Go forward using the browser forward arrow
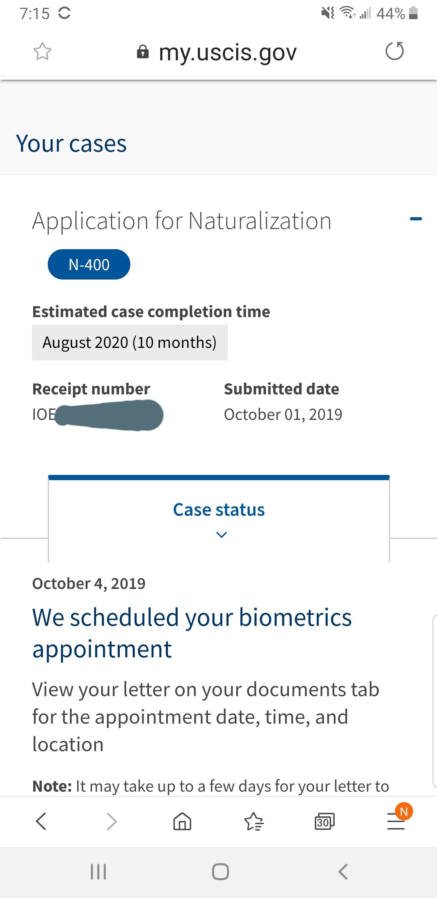 [x=112, y=822]
